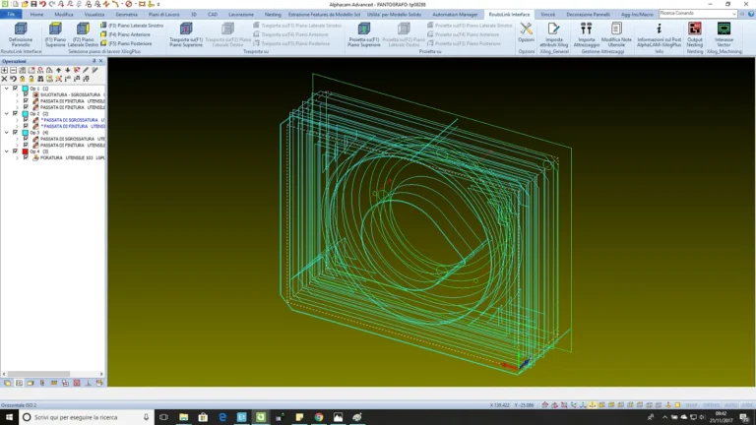Expand the SVUOTATURA - SGROSSATURA item

(x=17, y=94)
